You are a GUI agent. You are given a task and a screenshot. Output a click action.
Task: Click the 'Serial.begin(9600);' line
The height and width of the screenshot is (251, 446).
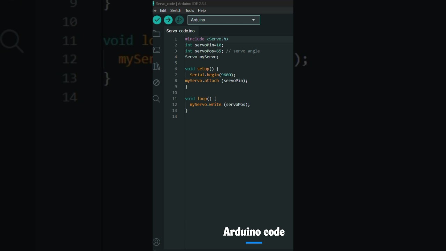click(213, 75)
